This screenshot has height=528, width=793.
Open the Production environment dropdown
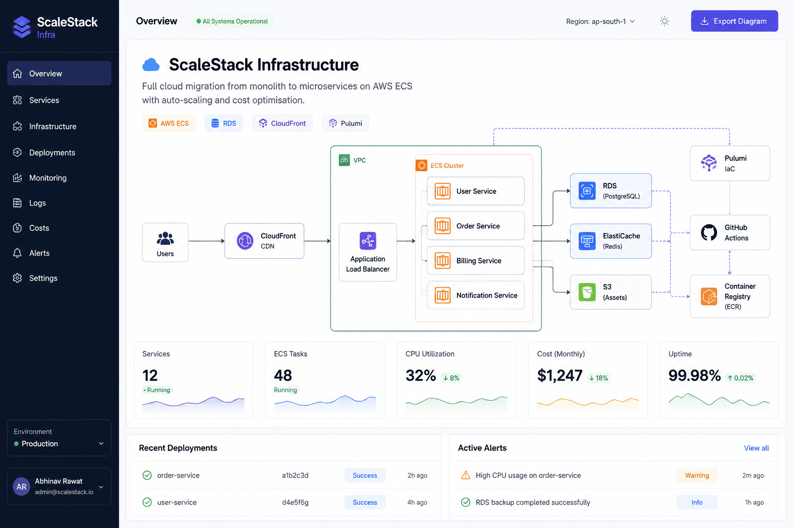point(59,438)
